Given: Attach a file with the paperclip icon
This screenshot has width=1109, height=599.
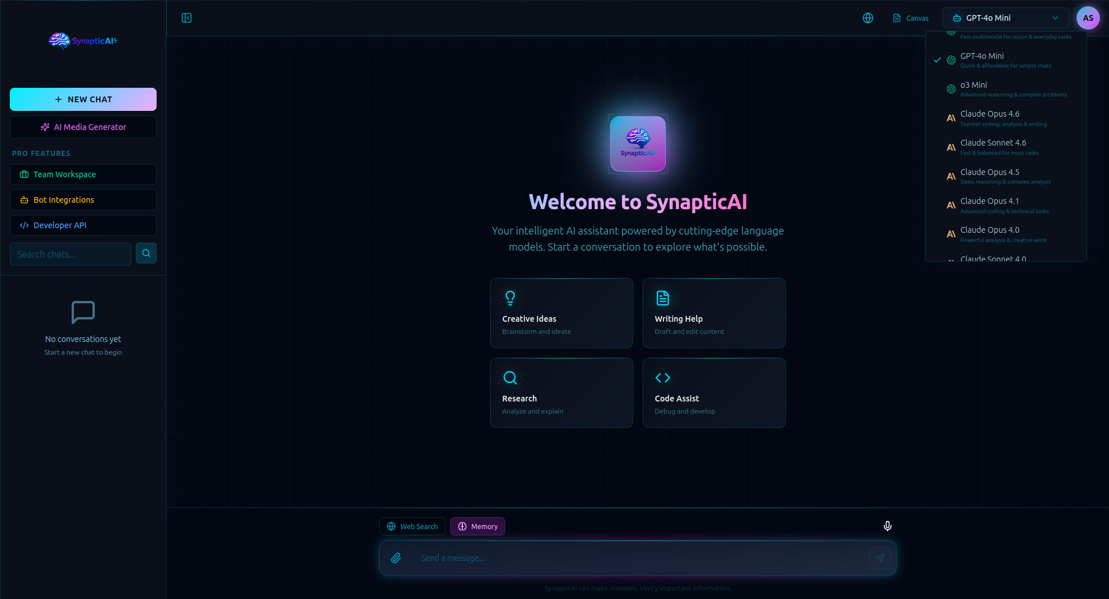Looking at the screenshot, I should point(396,558).
